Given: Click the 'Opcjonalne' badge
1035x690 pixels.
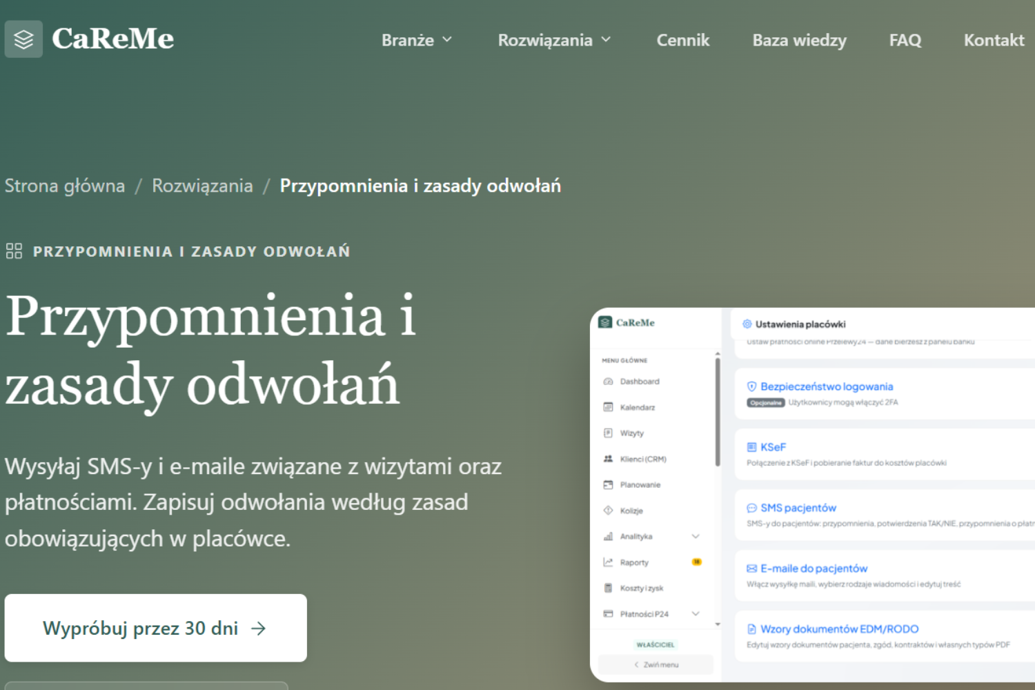Looking at the screenshot, I should click(x=766, y=402).
